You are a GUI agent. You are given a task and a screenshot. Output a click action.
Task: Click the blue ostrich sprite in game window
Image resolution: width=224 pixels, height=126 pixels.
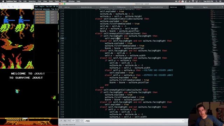[17, 91]
